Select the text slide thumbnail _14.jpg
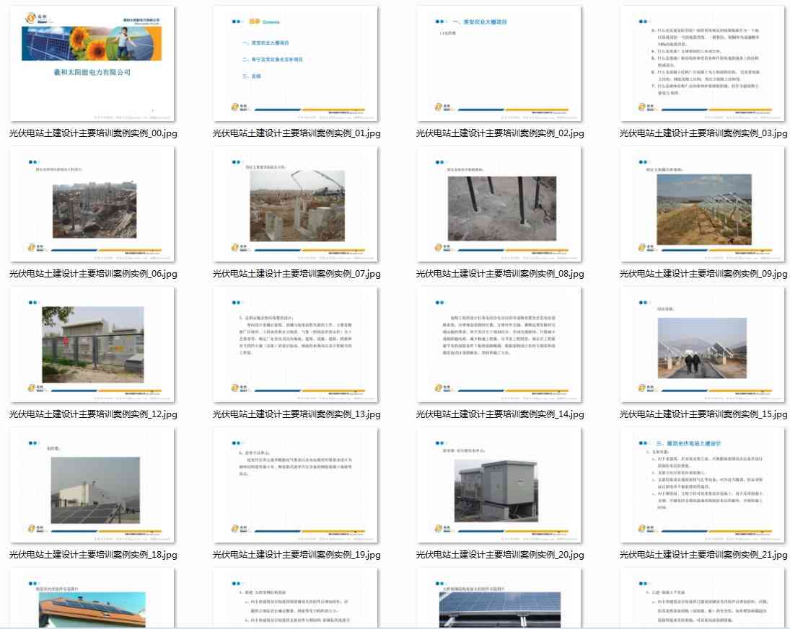The height and width of the screenshot is (629, 790). pos(499,344)
